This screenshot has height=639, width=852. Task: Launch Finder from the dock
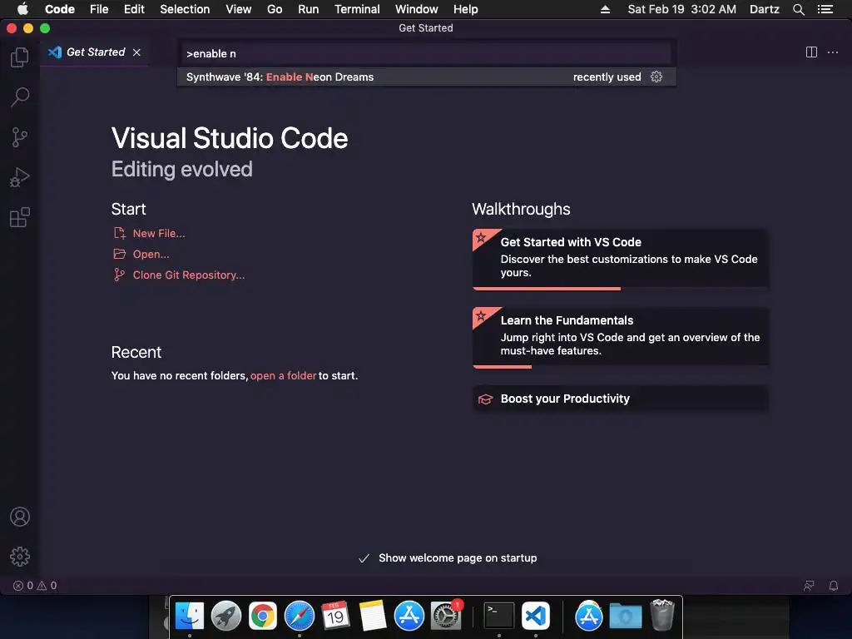[189, 617]
